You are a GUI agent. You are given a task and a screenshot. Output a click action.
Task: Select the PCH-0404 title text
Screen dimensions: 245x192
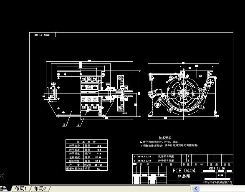pyautogui.click(x=184, y=170)
